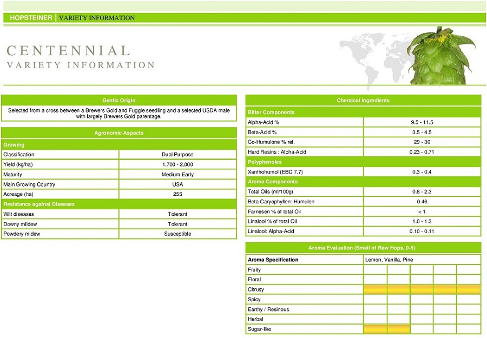Viewport: 487px width, 338px height.
Task: Click the Xanthohumol (EBC 7.7) label
Action: [x=275, y=171]
